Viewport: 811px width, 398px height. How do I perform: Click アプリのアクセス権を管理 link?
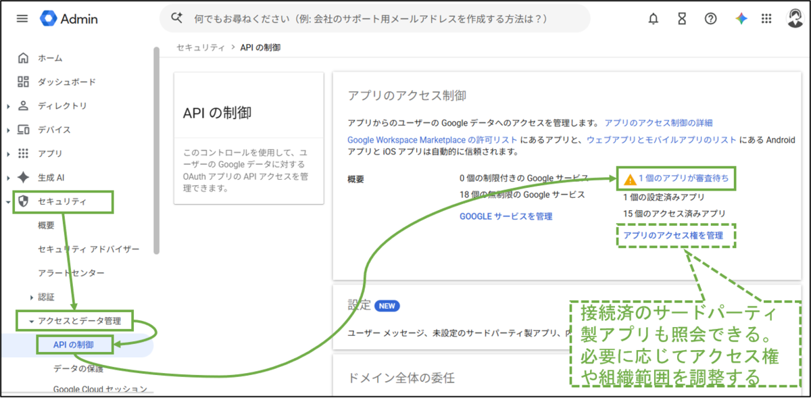click(673, 235)
